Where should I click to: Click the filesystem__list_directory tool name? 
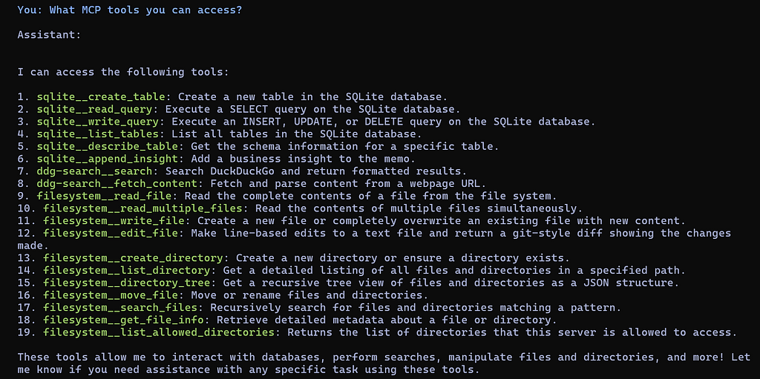tap(127, 269)
